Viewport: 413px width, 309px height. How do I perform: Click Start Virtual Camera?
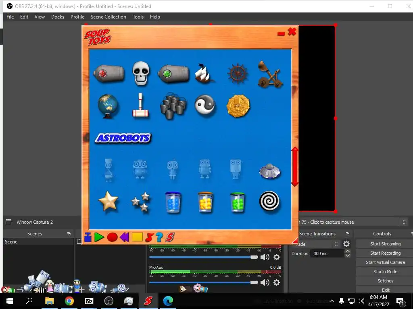click(x=385, y=262)
